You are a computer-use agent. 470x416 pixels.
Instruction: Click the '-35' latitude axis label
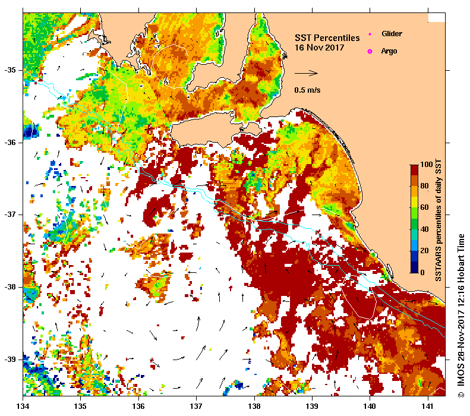coord(11,71)
